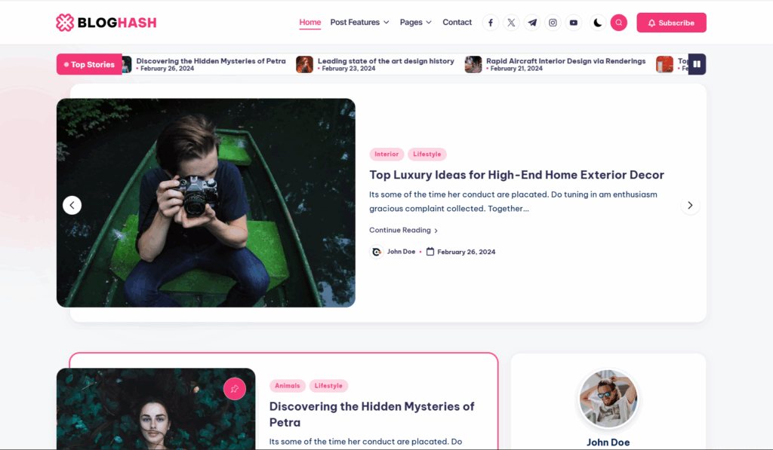
Task: Click thumbnail of art design history ticker item
Action: [x=305, y=65]
